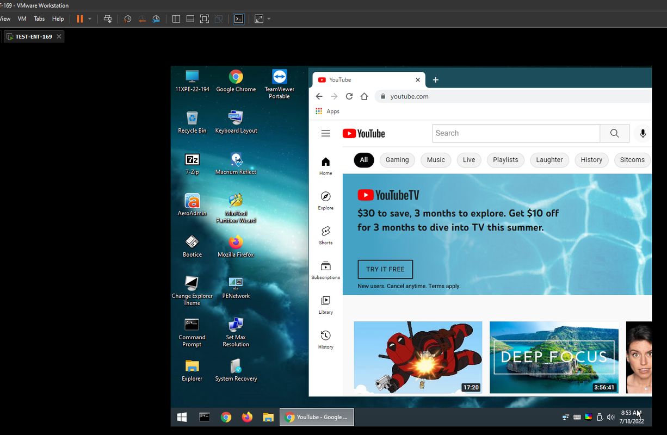Select the TeamViewer Portable desktop icon
This screenshot has height=435, width=667.
click(x=279, y=84)
